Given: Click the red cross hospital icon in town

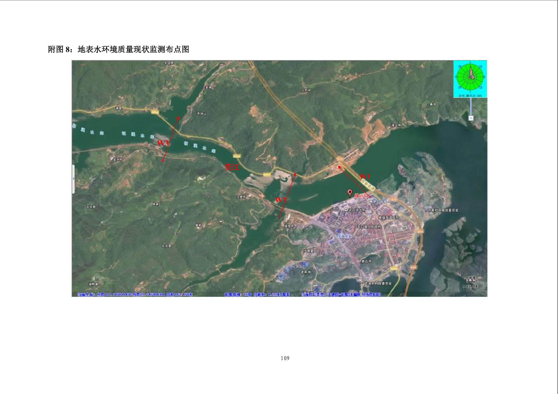Looking at the screenshot, I should 376,217.
